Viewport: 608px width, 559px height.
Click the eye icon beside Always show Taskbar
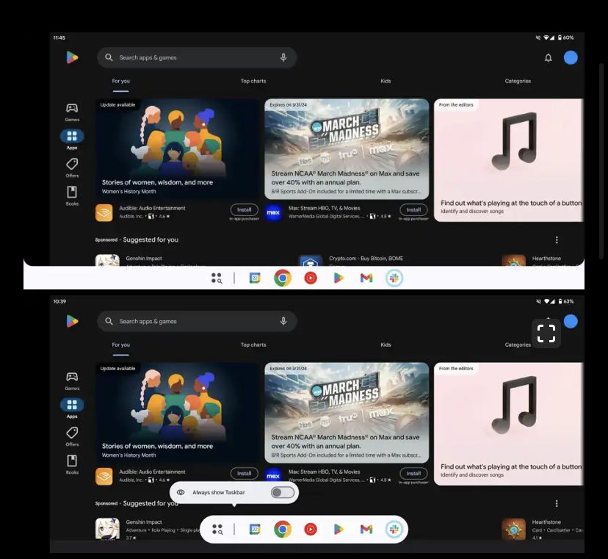tap(181, 492)
